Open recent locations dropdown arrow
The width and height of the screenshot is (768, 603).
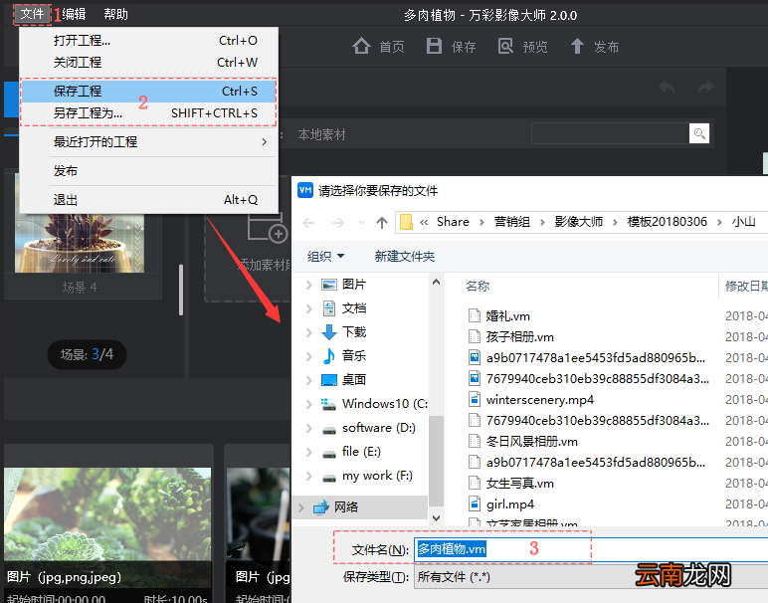coord(361,223)
